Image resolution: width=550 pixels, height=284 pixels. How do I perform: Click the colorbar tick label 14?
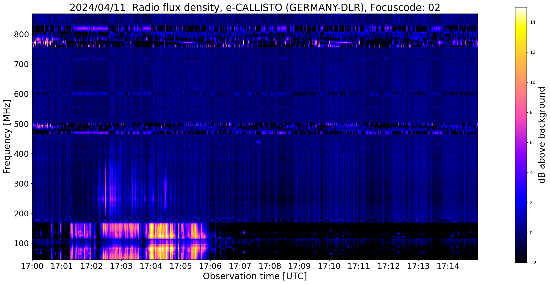pos(533,22)
